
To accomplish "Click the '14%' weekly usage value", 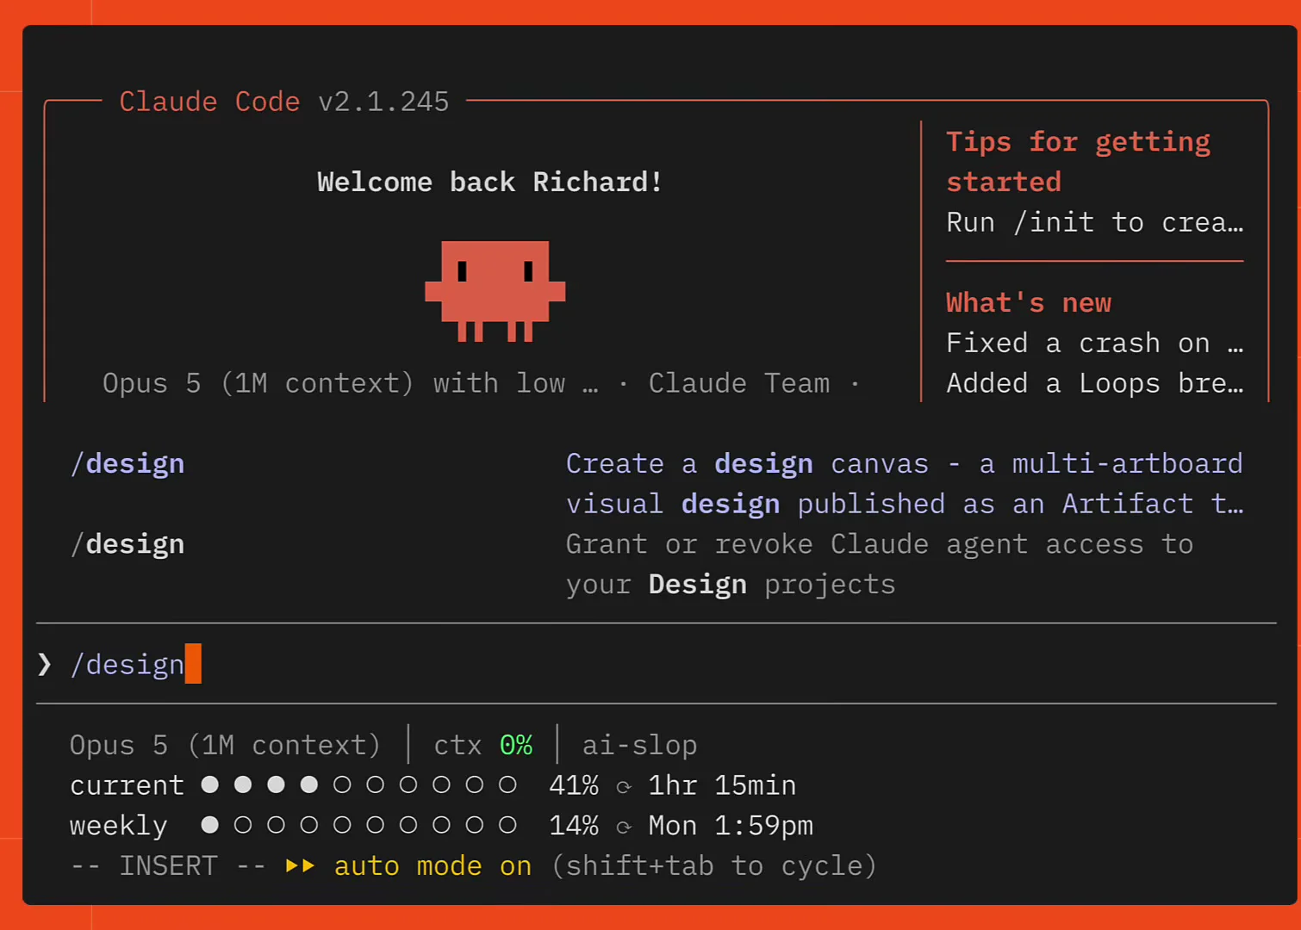I will tap(574, 826).
